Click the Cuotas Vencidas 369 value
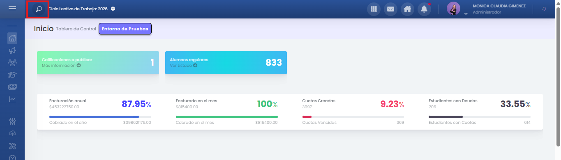 400,122
